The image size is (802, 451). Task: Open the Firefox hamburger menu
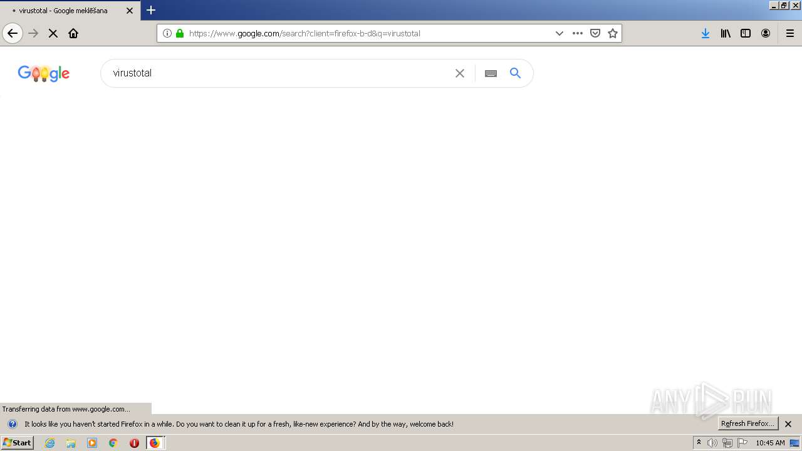coord(790,33)
